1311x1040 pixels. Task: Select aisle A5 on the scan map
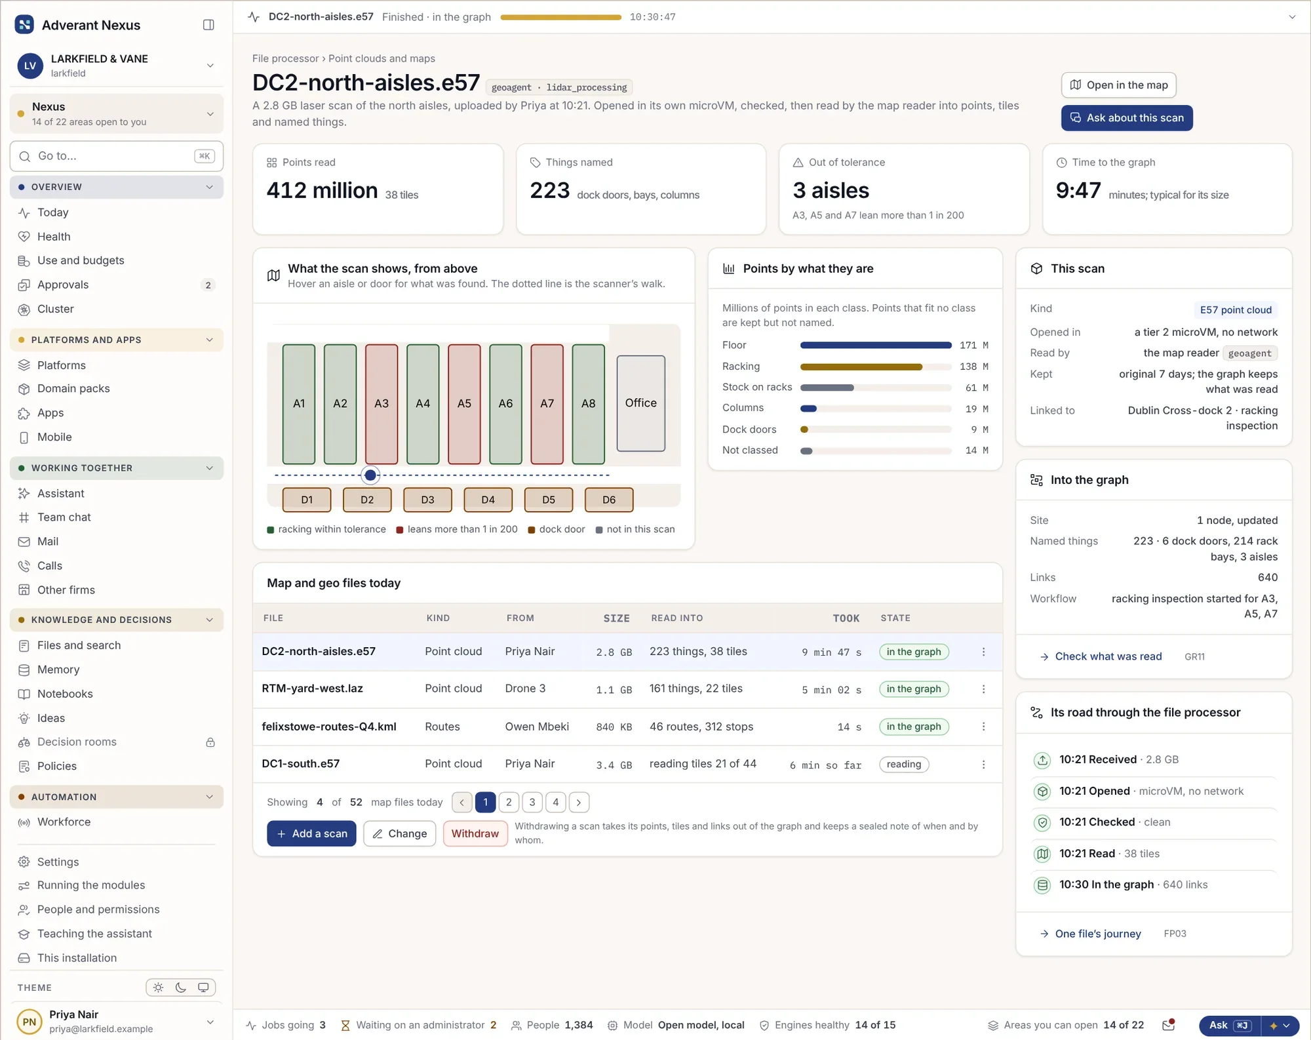pyautogui.click(x=464, y=404)
